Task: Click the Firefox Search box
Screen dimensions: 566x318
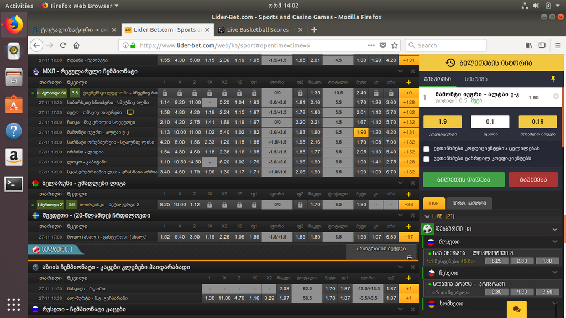Action: 446,45
